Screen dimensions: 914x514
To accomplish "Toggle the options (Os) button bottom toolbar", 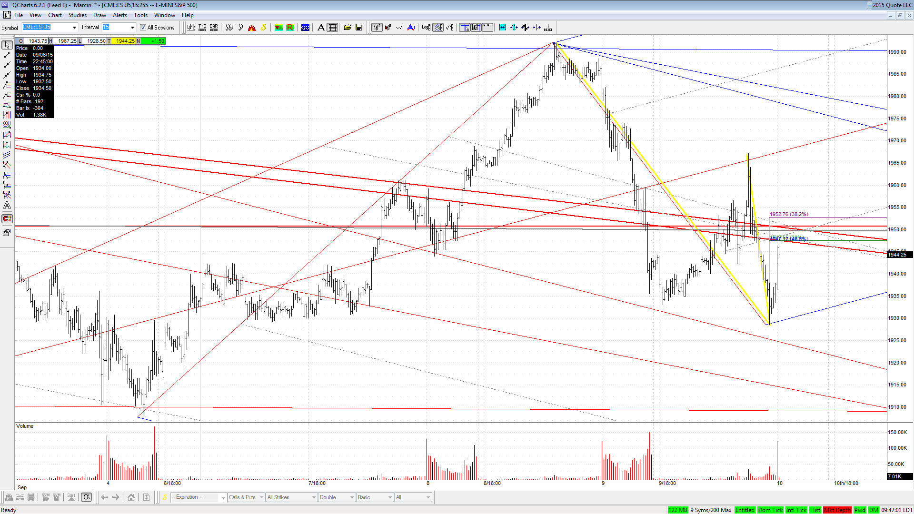I will click(86, 497).
